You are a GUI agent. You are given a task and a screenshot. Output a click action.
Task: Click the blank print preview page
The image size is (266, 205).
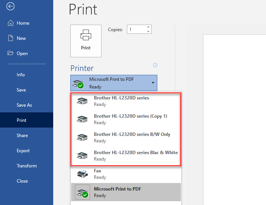[234, 120]
